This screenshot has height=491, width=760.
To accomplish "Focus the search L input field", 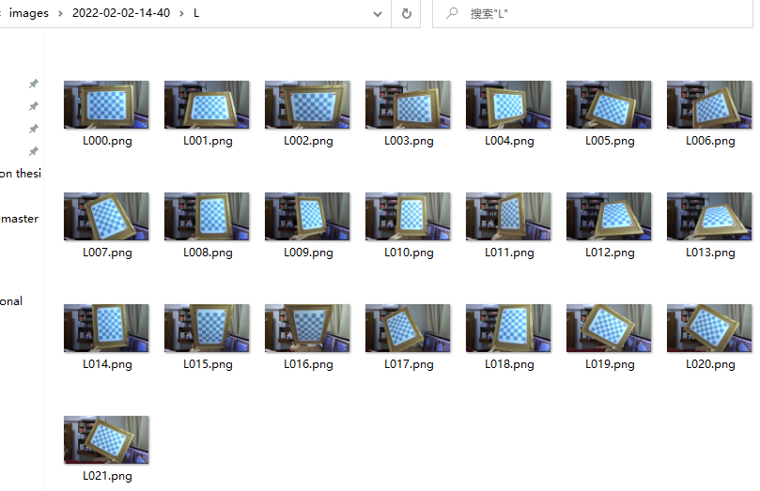I will coord(592,13).
